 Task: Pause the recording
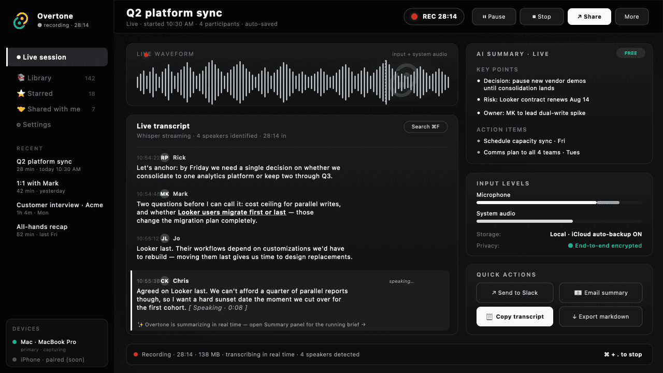(494, 16)
